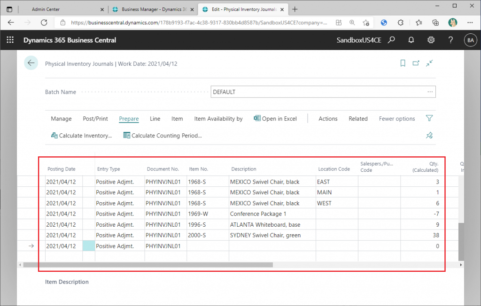Image resolution: width=481 pixels, height=306 pixels.
Task: Open the help question mark
Action: [x=450, y=40]
